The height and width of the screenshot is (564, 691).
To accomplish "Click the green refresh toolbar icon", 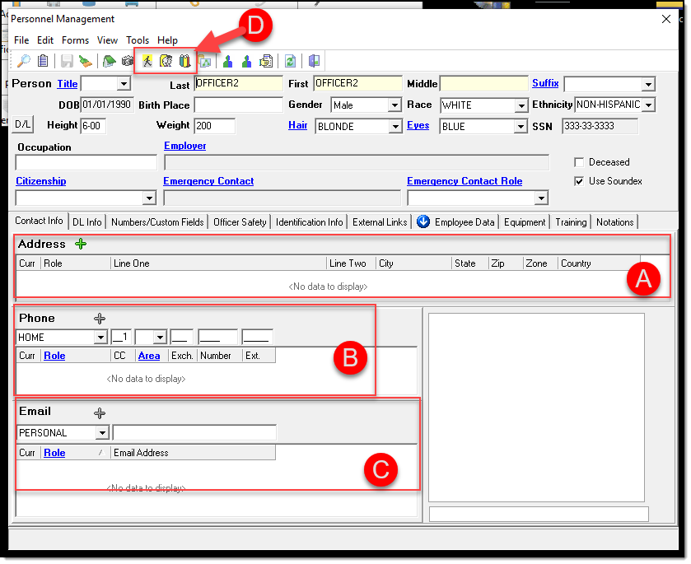I will click(x=290, y=61).
